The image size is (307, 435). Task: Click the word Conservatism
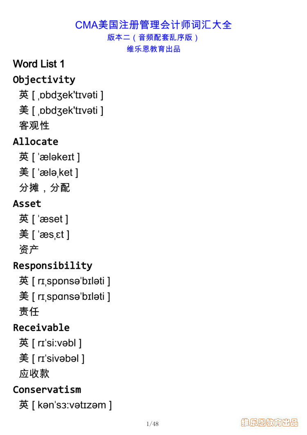(47, 390)
